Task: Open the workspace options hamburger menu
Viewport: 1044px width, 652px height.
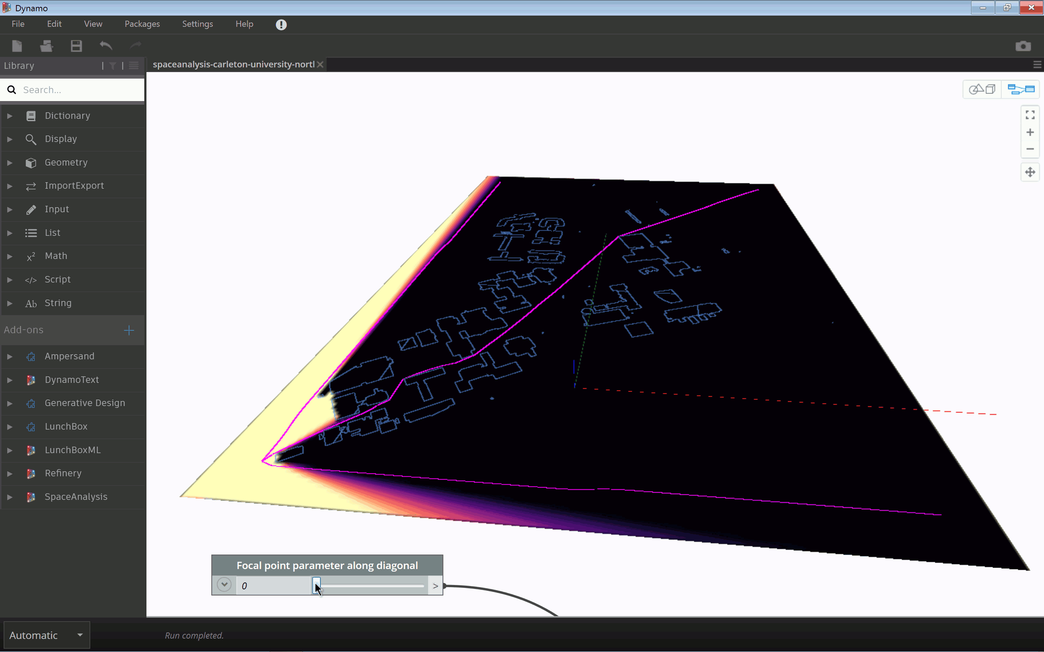Action: coord(1037,64)
